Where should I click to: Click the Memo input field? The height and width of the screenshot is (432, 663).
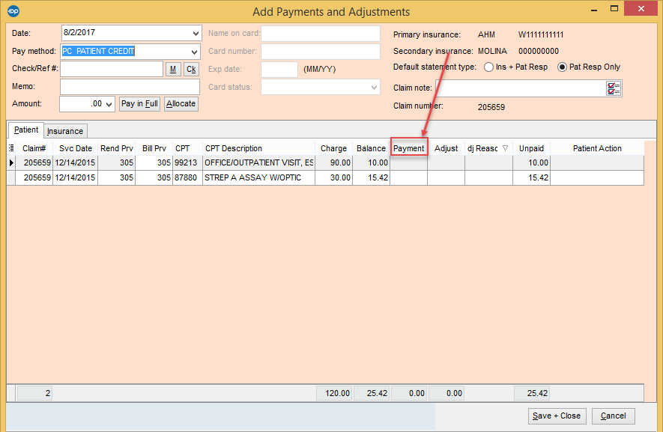click(130, 87)
